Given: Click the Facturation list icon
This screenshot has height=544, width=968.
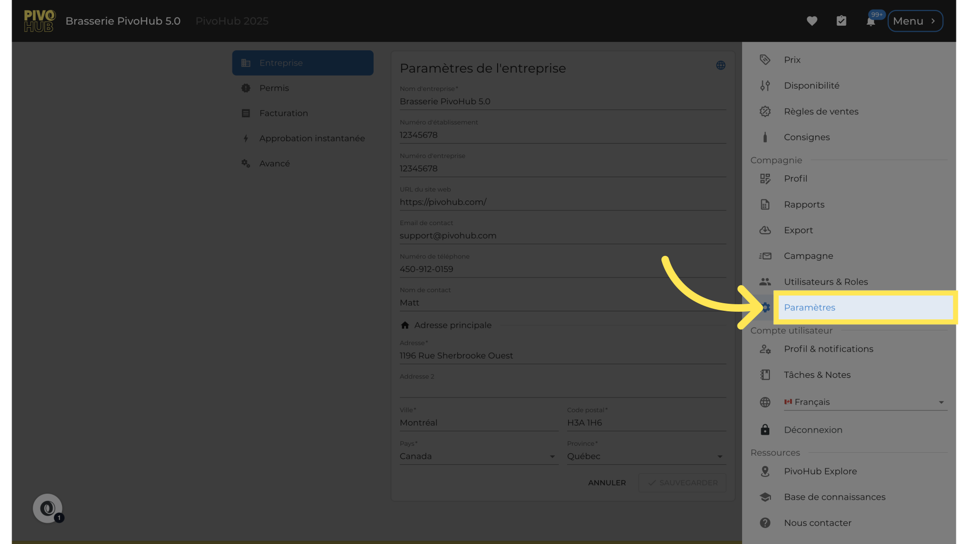Looking at the screenshot, I should [x=246, y=113].
